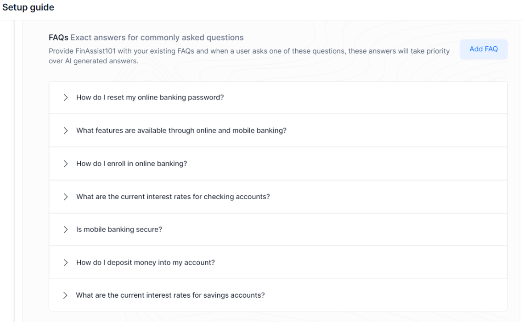Expand chevron for deposit money into my account
This screenshot has height=322, width=524.
pos(66,262)
